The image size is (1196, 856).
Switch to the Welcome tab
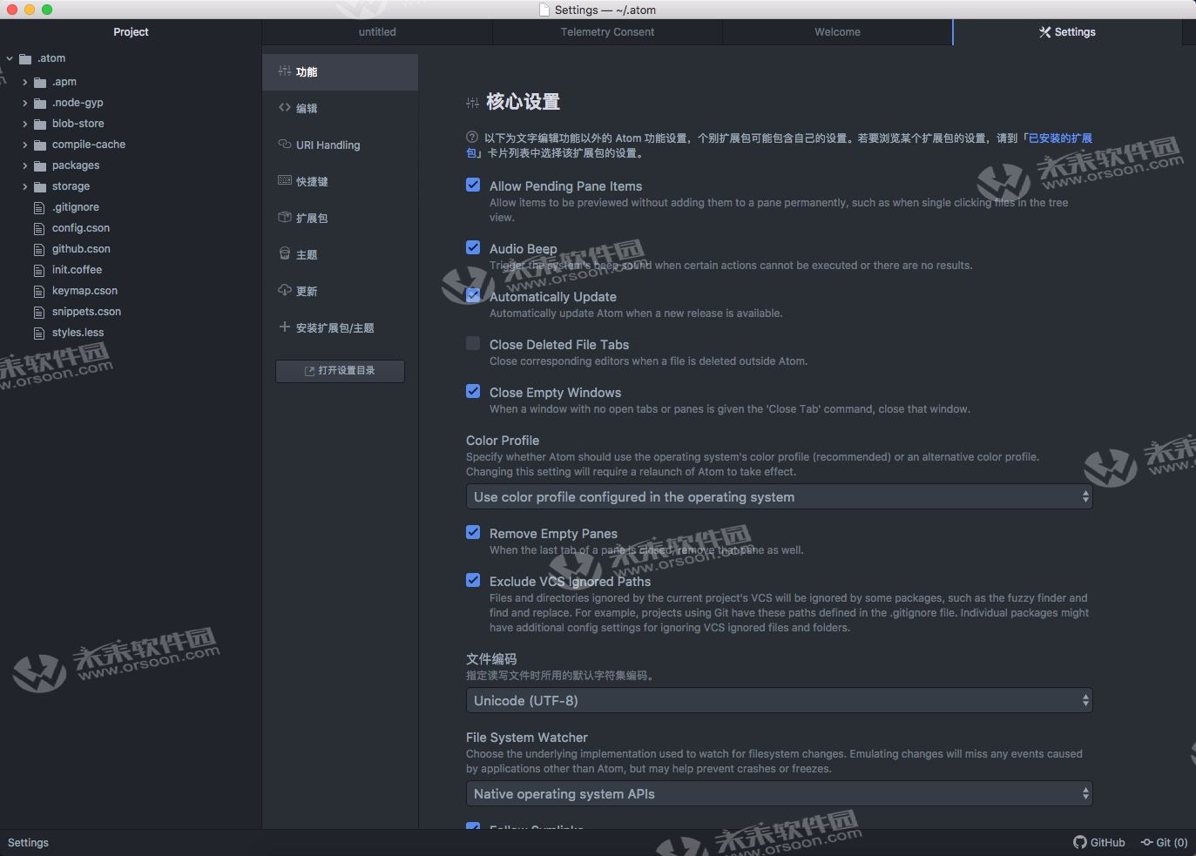(836, 31)
